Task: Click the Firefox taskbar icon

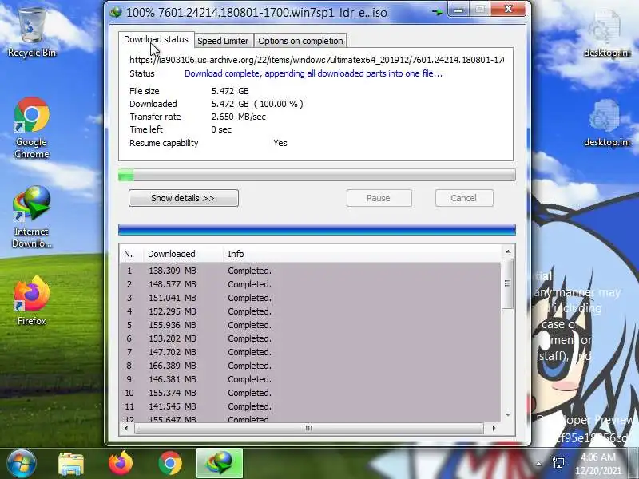Action: (x=121, y=463)
